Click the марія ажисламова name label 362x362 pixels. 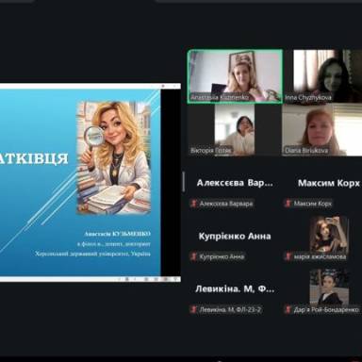320,256
